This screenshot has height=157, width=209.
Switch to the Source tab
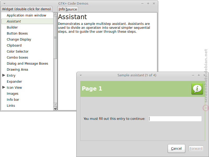tap(72, 9)
